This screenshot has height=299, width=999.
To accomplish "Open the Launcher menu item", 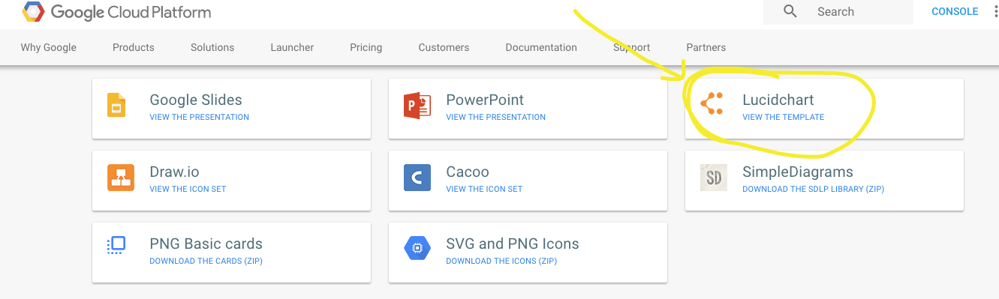I will click(x=292, y=47).
